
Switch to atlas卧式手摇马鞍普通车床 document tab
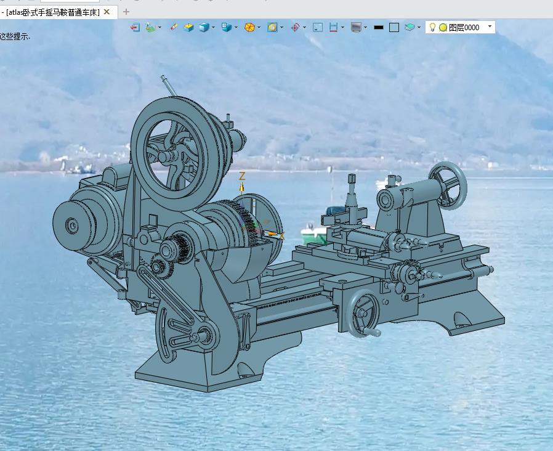(53, 12)
